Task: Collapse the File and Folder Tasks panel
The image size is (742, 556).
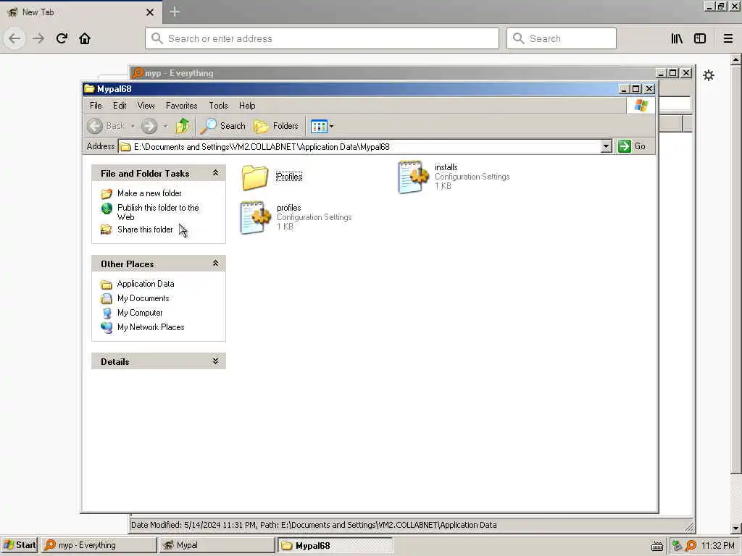Action: pos(215,173)
